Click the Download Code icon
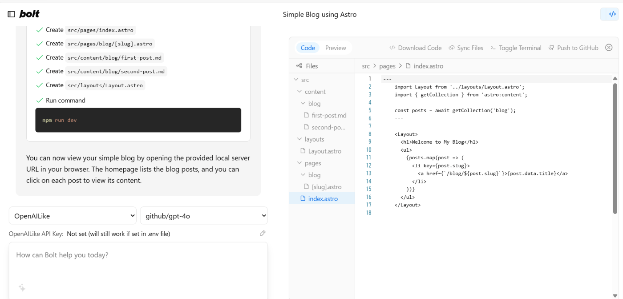The height and width of the screenshot is (299, 623). click(392, 48)
